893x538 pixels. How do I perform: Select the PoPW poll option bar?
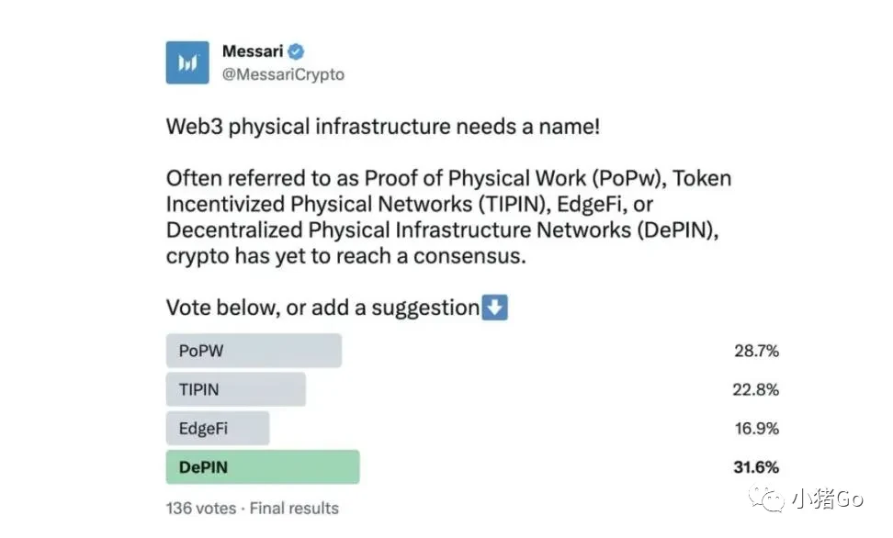[254, 351]
